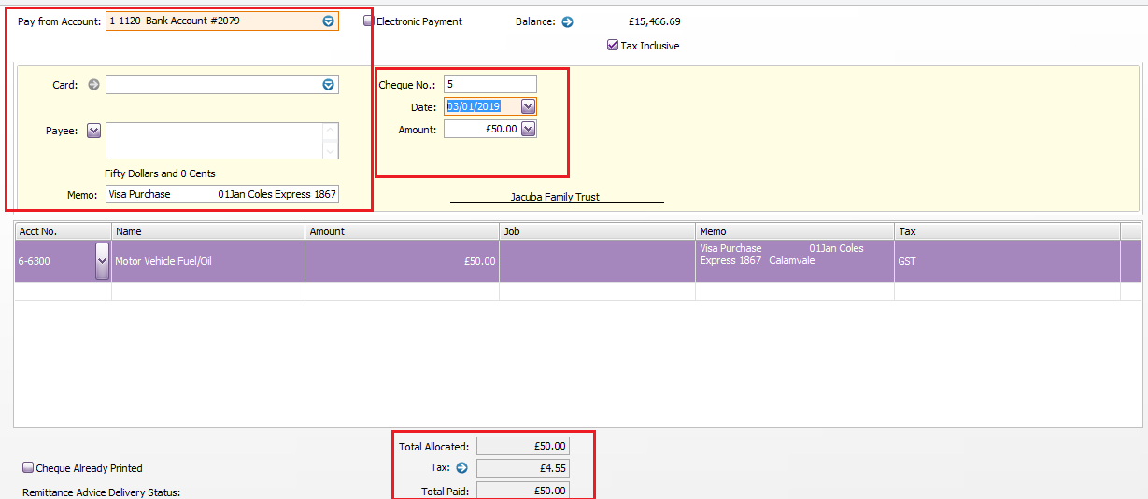Enable the Electronic Payment checkbox
Screen dimensions: 1148x499
click(369, 21)
